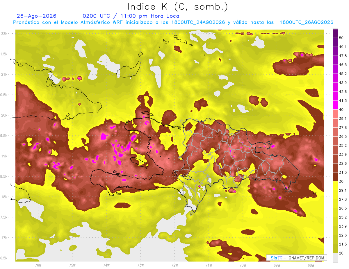Click the legend value '39.1'

(x=343, y=118)
